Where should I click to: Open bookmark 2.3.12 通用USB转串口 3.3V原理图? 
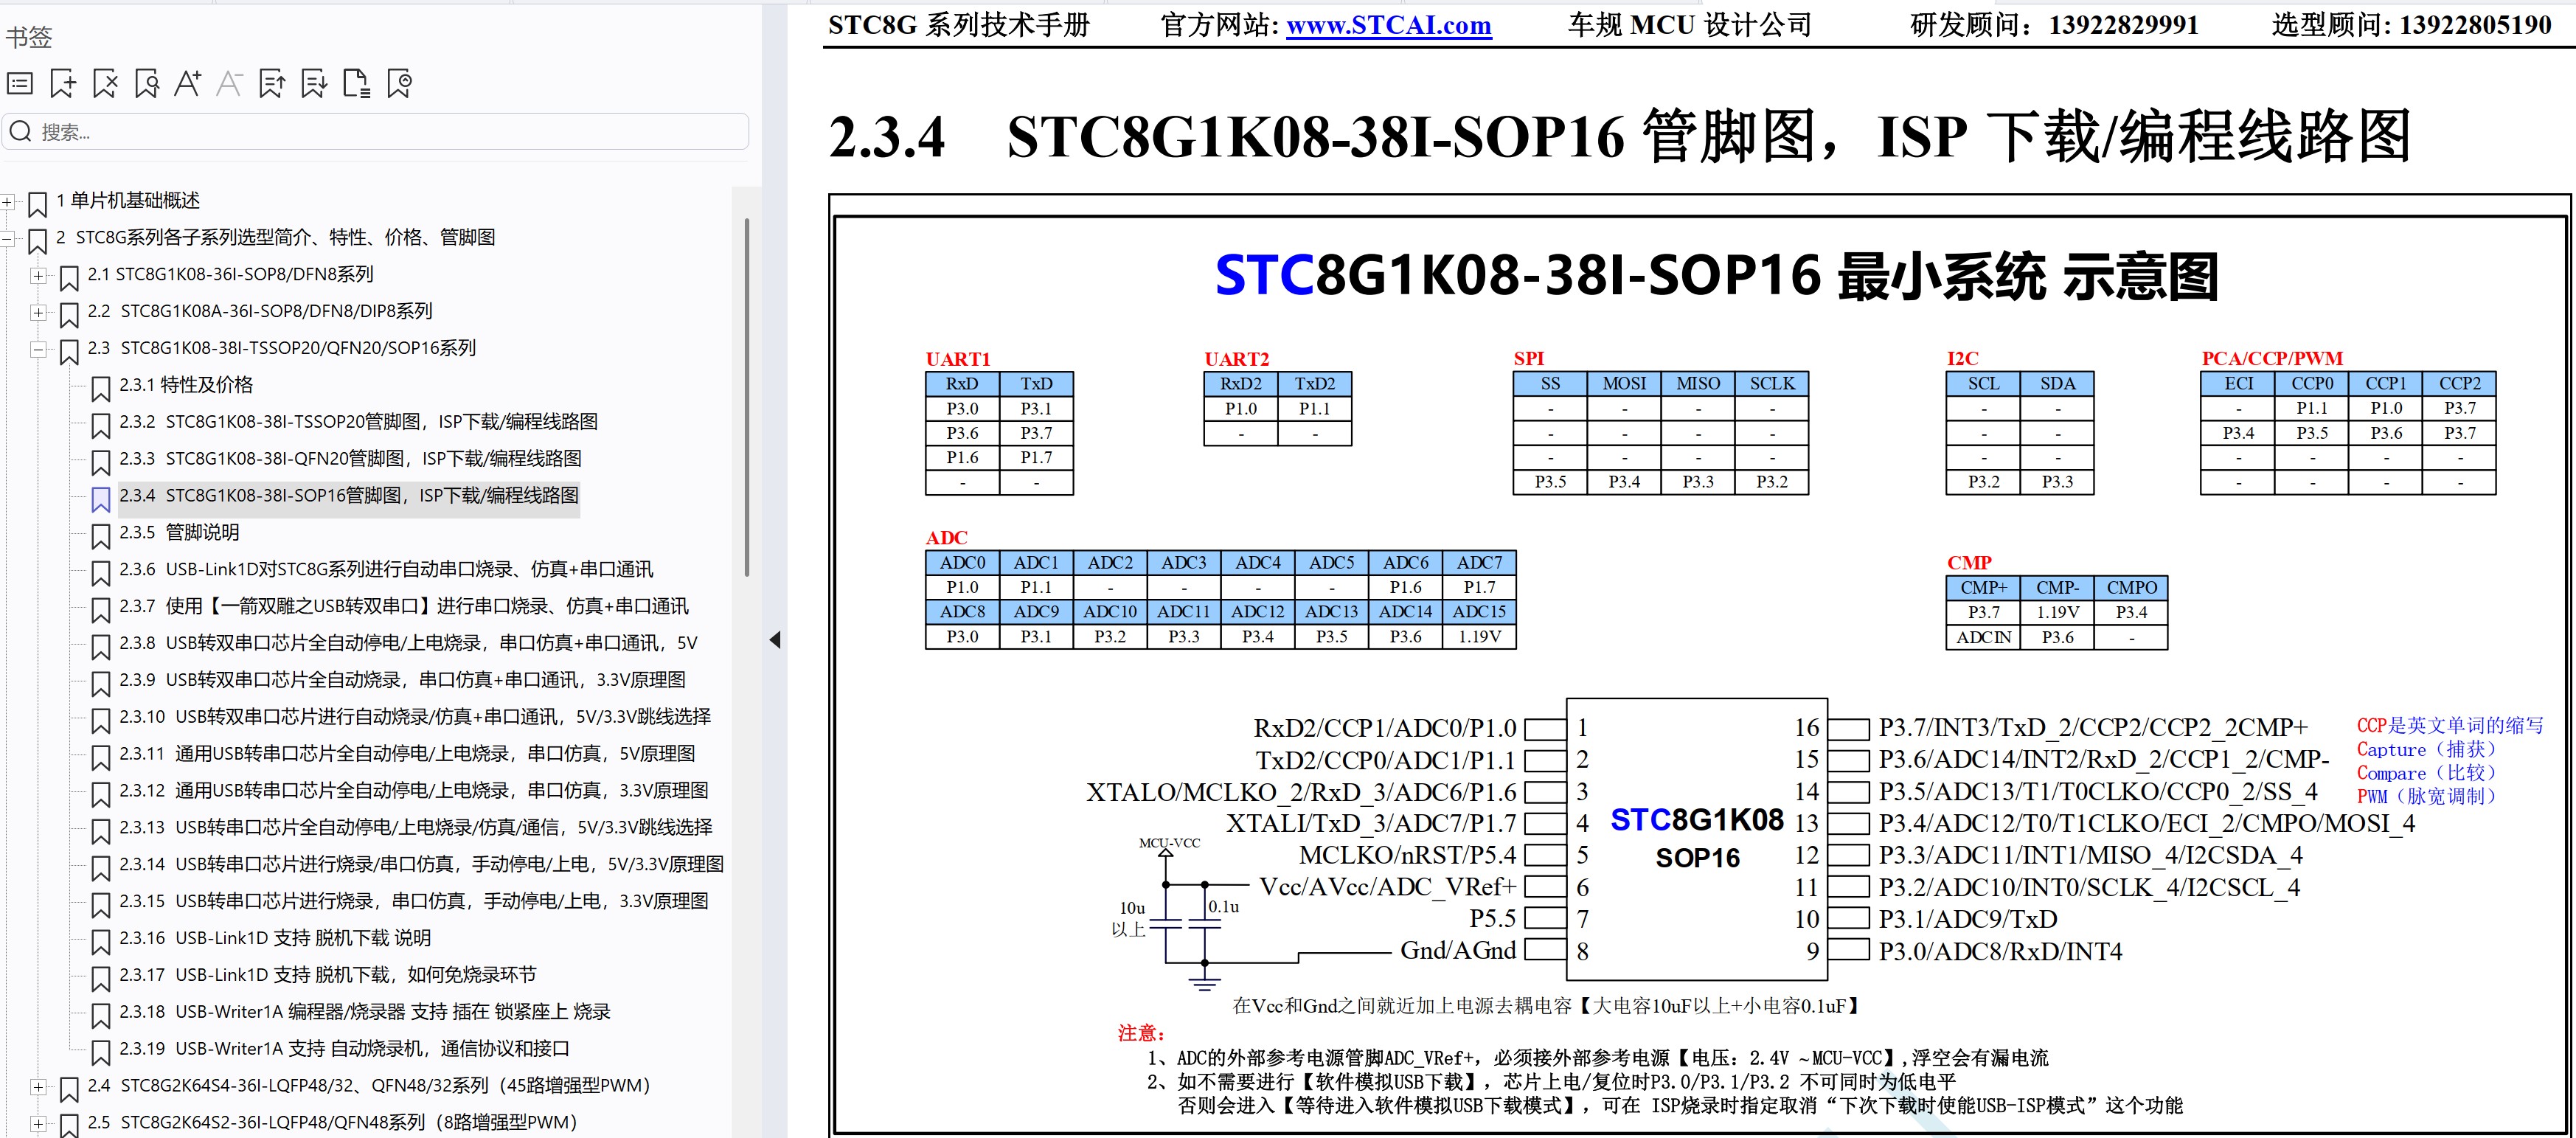pos(414,791)
